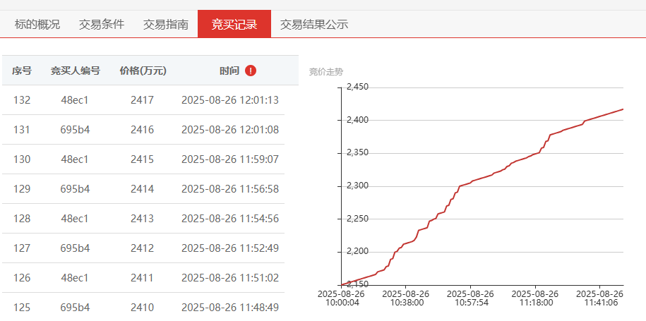Screen dimensions: 646x321
Task: Click bidder 48ec1 in row 132
Action: point(75,100)
